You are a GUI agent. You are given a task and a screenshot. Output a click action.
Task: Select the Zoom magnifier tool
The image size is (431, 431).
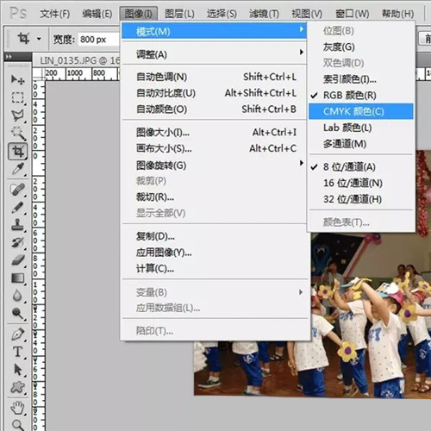tap(17, 424)
